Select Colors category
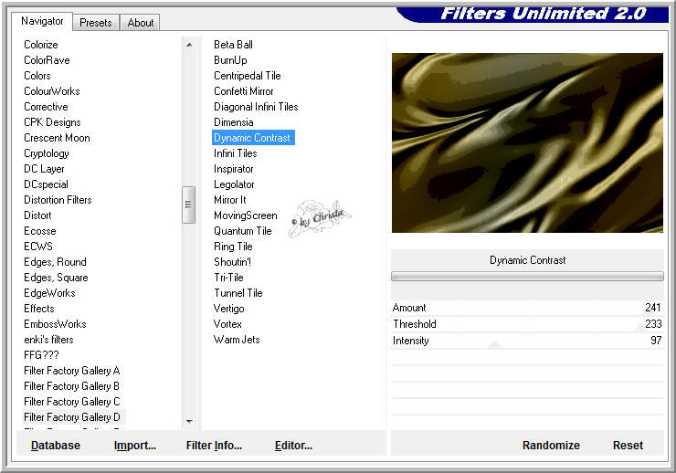 37,76
